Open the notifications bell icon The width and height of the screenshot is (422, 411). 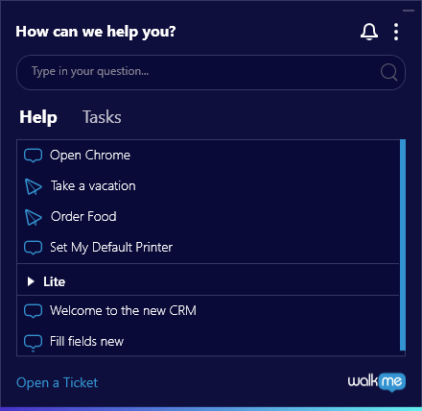point(369,32)
